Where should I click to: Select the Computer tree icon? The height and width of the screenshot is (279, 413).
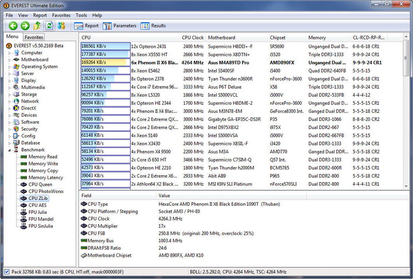pyautogui.click(x=16, y=53)
